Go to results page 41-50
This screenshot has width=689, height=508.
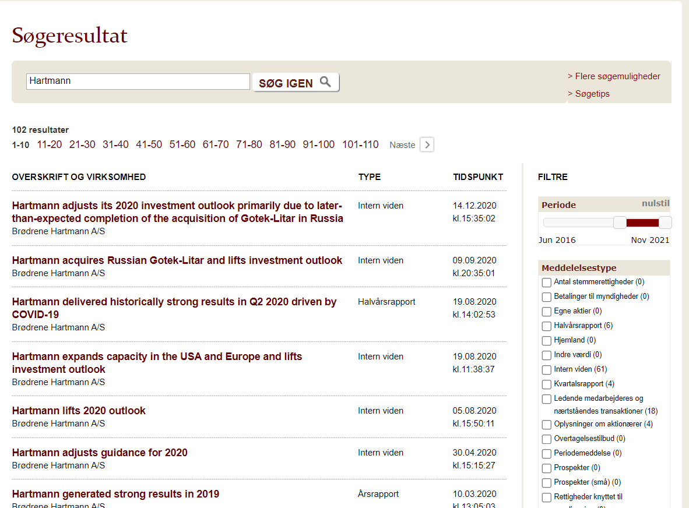[149, 144]
